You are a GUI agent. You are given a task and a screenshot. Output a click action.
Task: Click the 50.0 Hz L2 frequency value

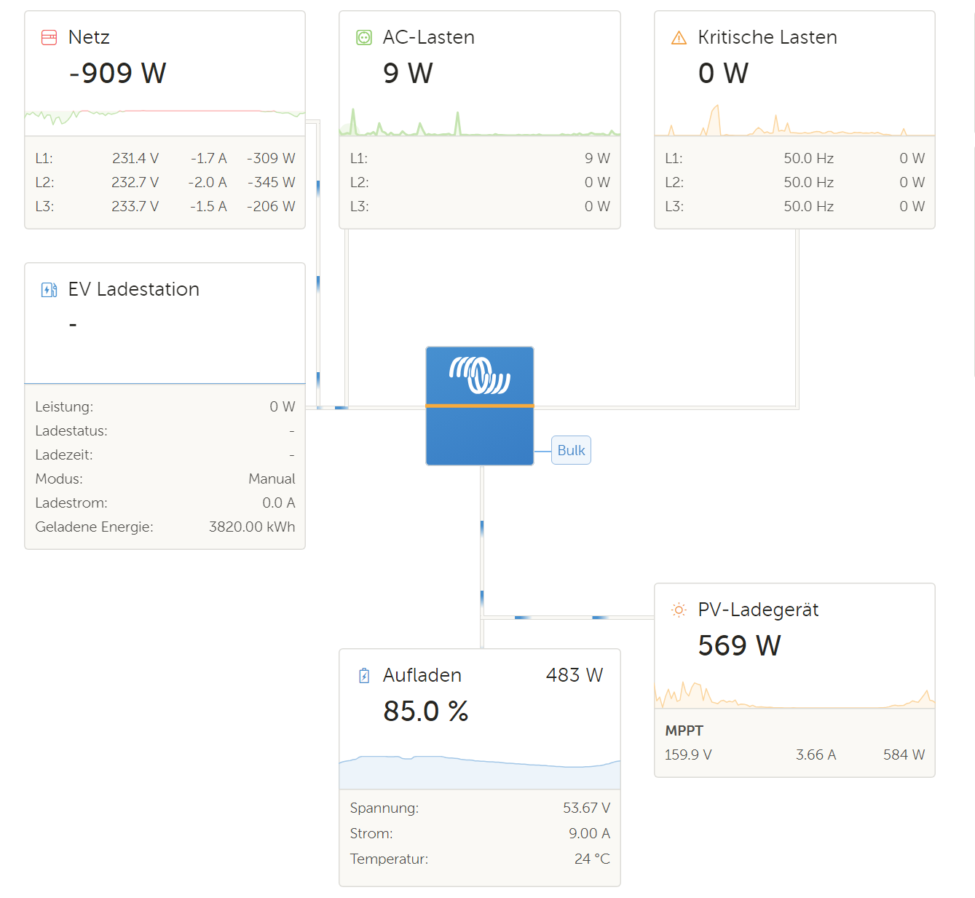[x=809, y=182]
